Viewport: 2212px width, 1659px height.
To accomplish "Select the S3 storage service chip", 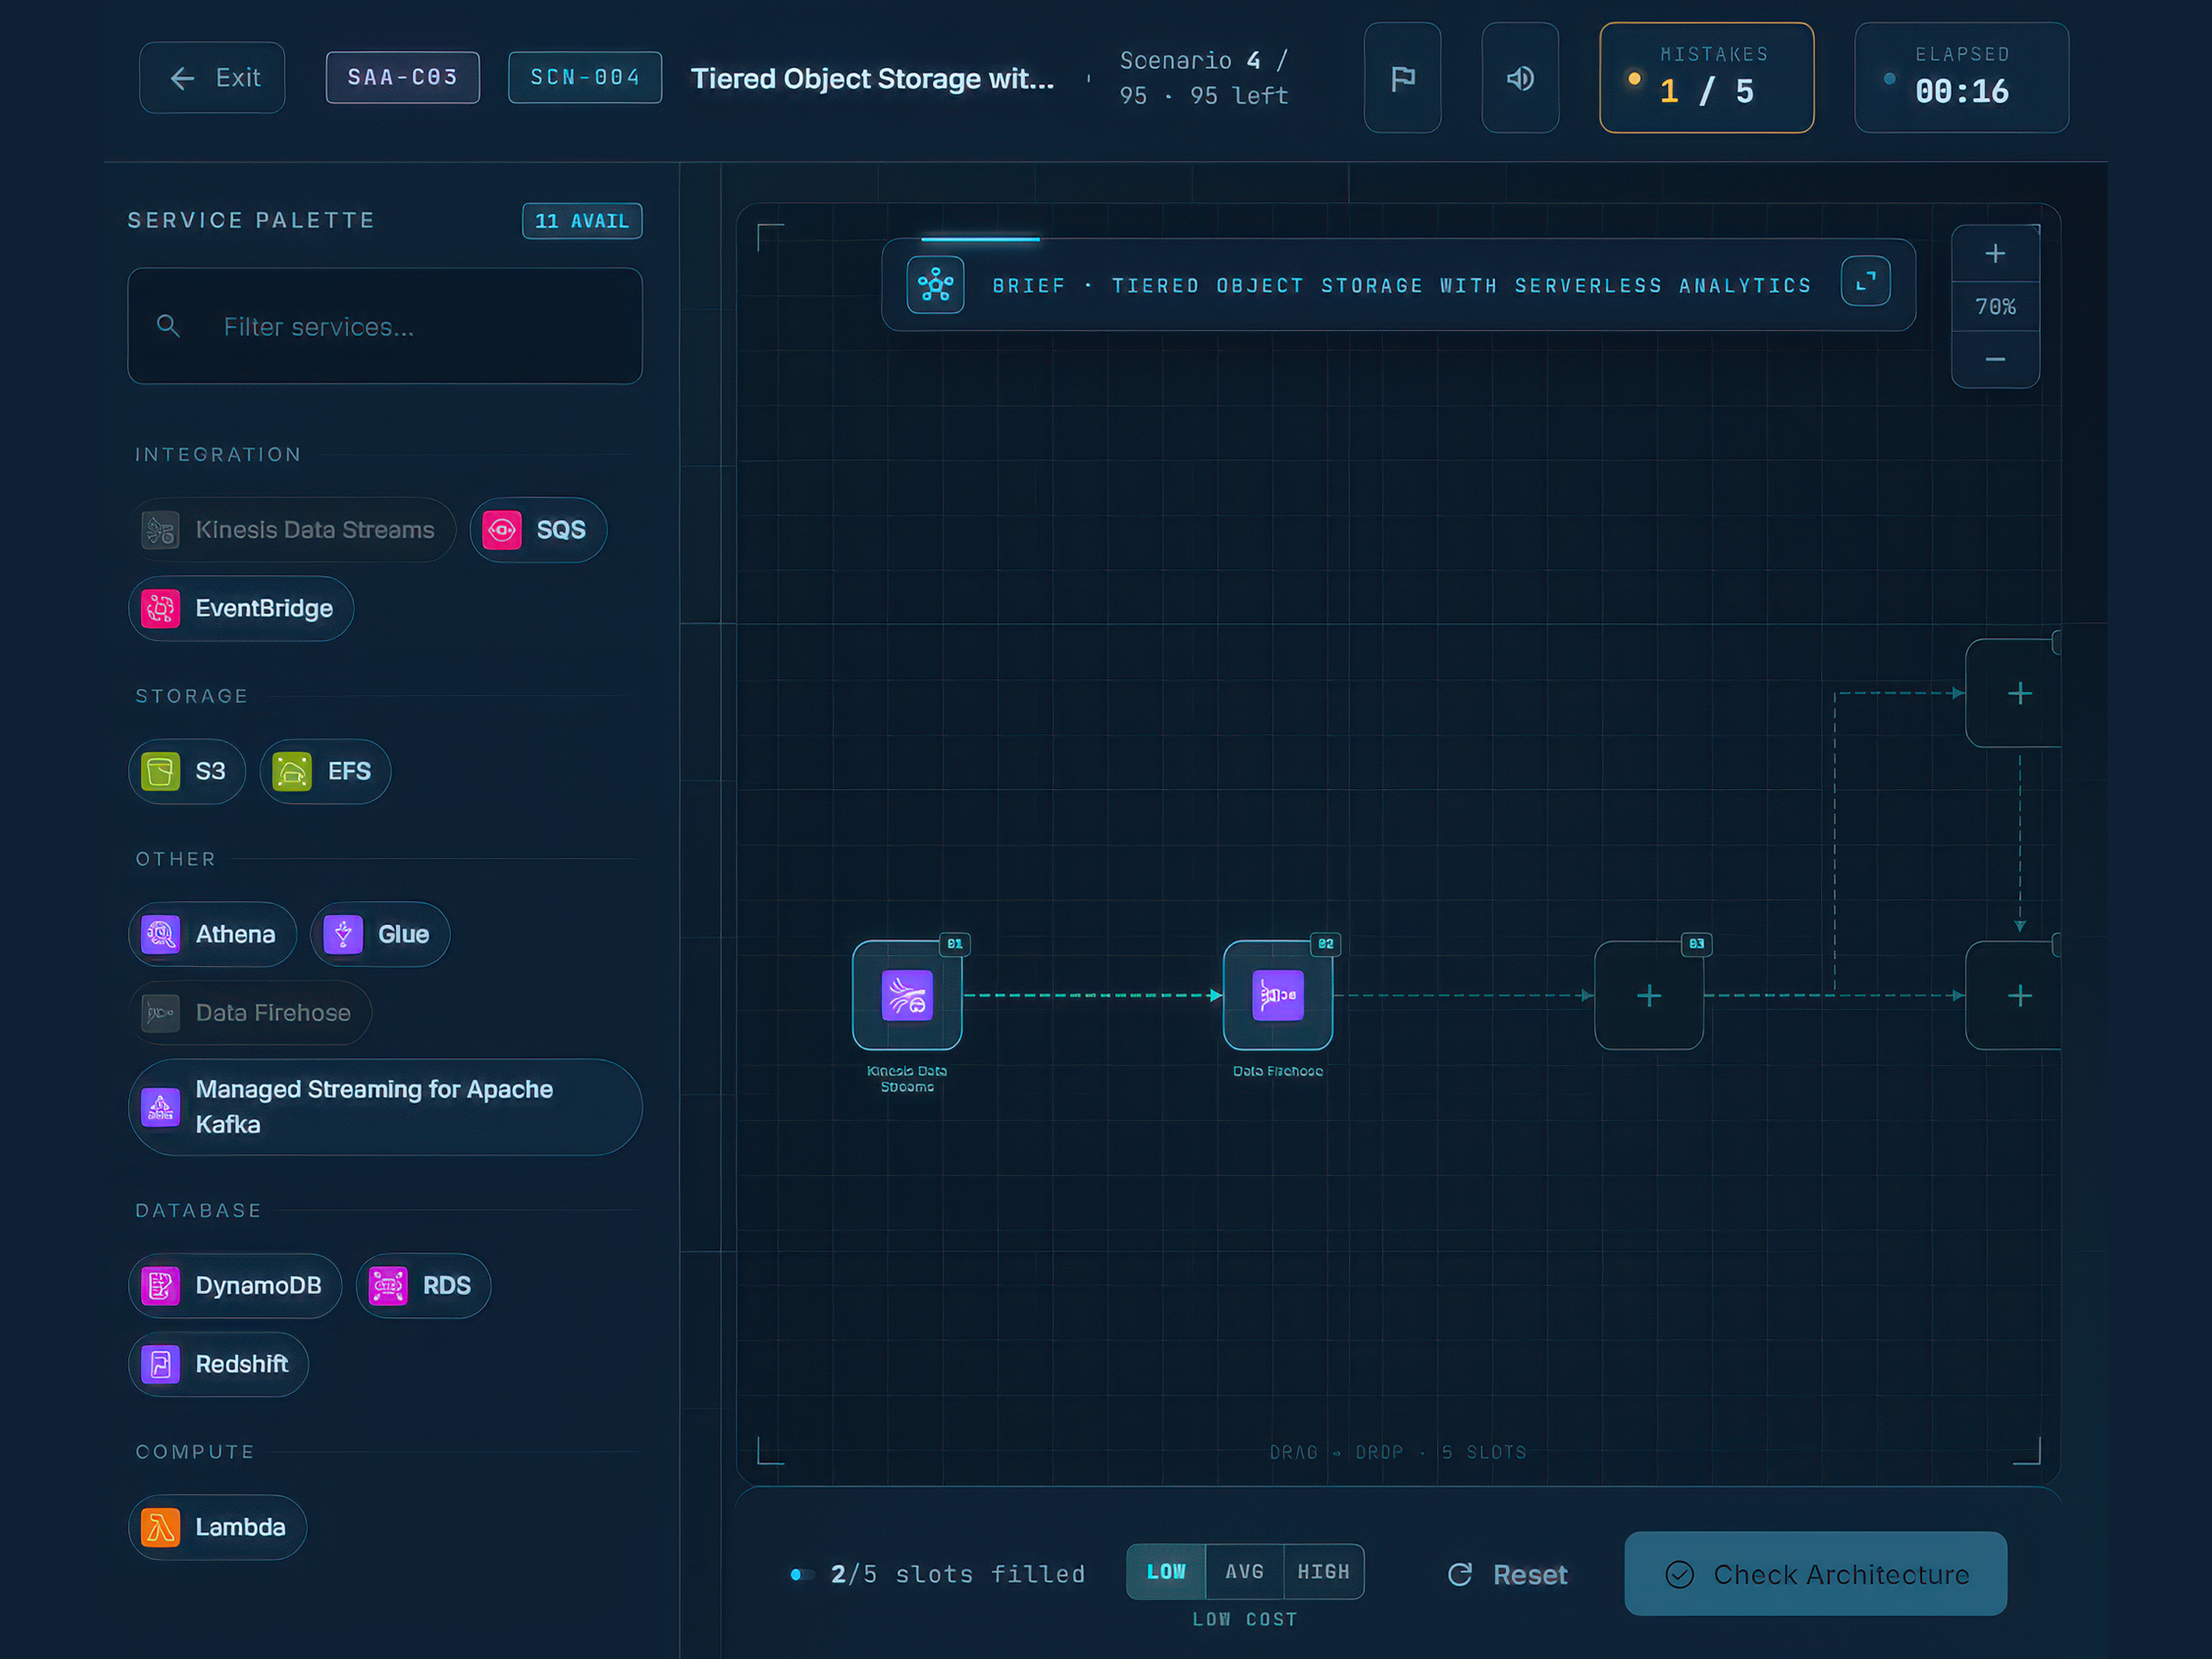I will pyautogui.click(x=187, y=771).
